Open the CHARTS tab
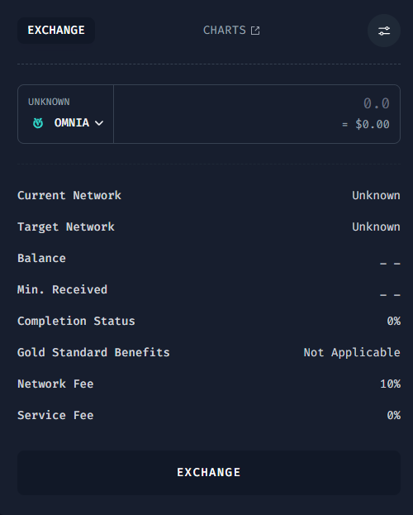The height and width of the screenshot is (515, 413). tap(231, 31)
